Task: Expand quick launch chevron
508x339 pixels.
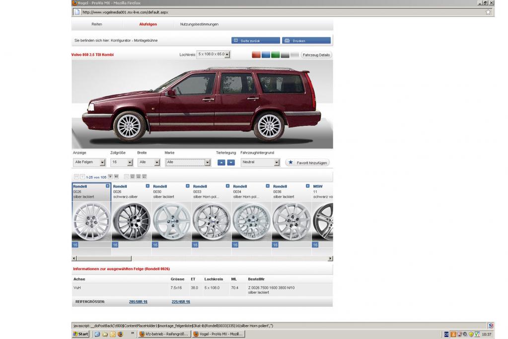Action: point(132,333)
